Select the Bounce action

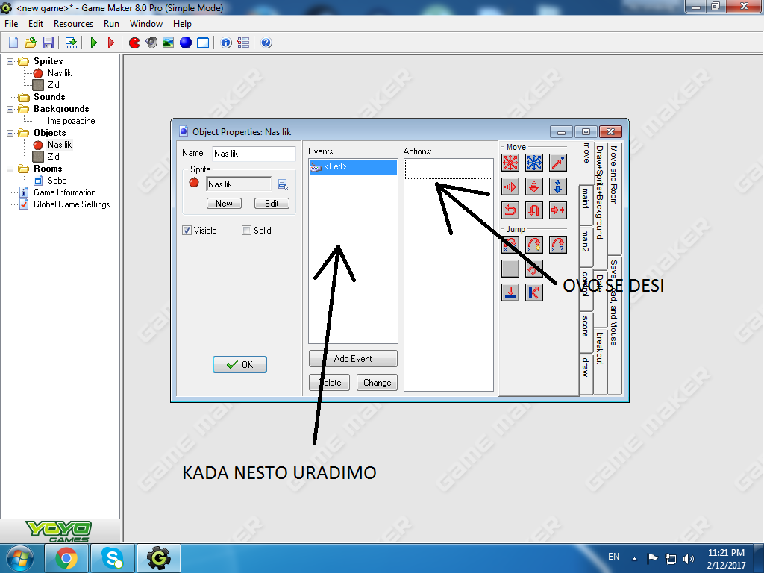(534, 292)
